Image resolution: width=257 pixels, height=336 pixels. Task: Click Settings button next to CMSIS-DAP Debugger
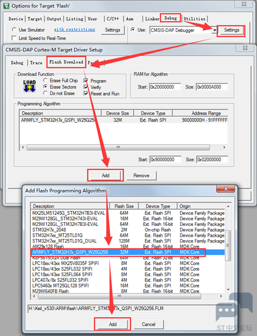point(231,30)
